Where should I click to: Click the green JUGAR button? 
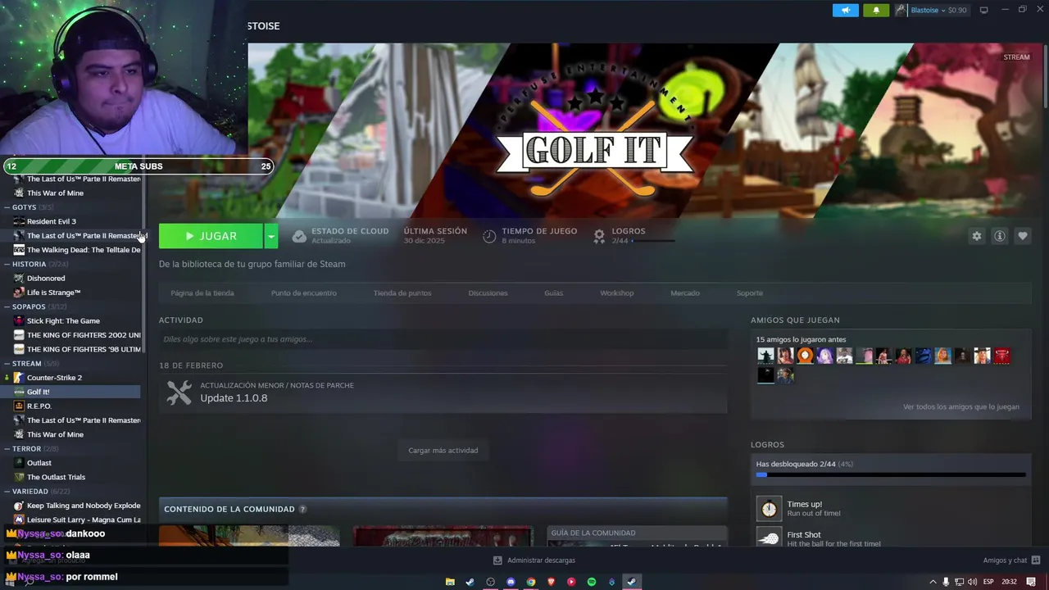pyautogui.click(x=211, y=236)
